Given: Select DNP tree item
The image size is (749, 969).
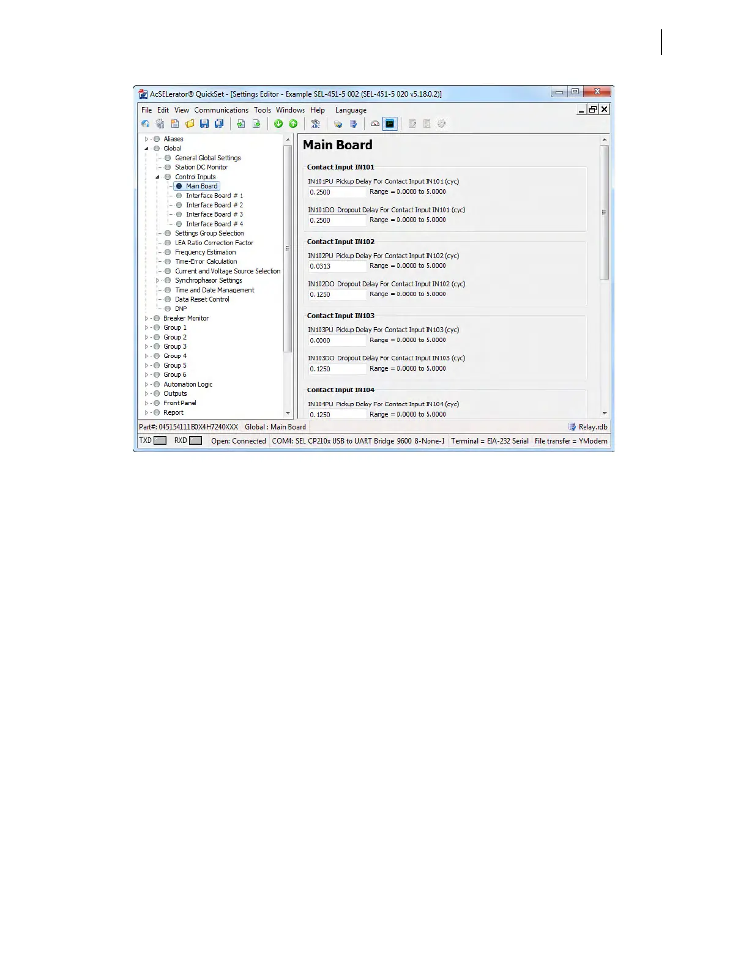Looking at the screenshot, I should [181, 309].
